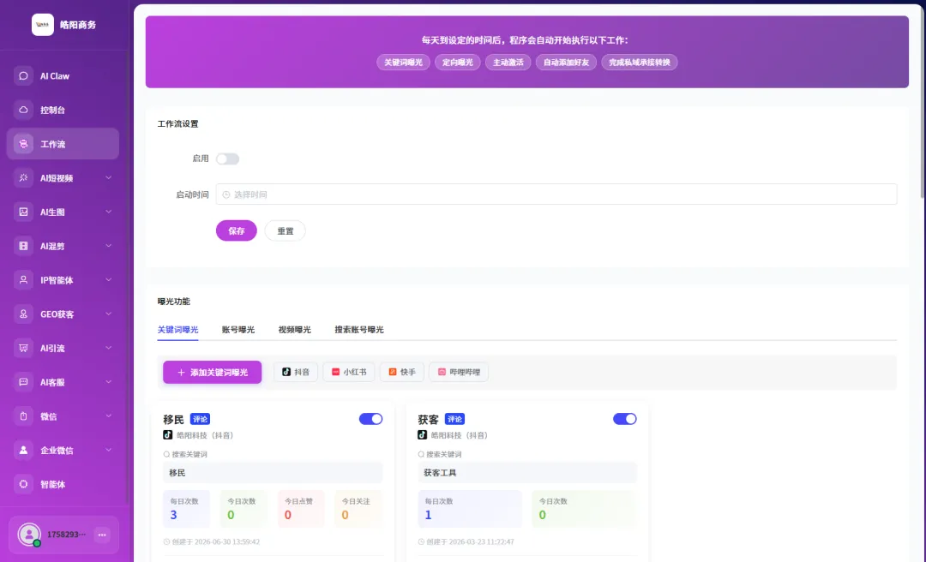Filter by 哔哩哔哩 platform
The height and width of the screenshot is (562, 926).
459,372
